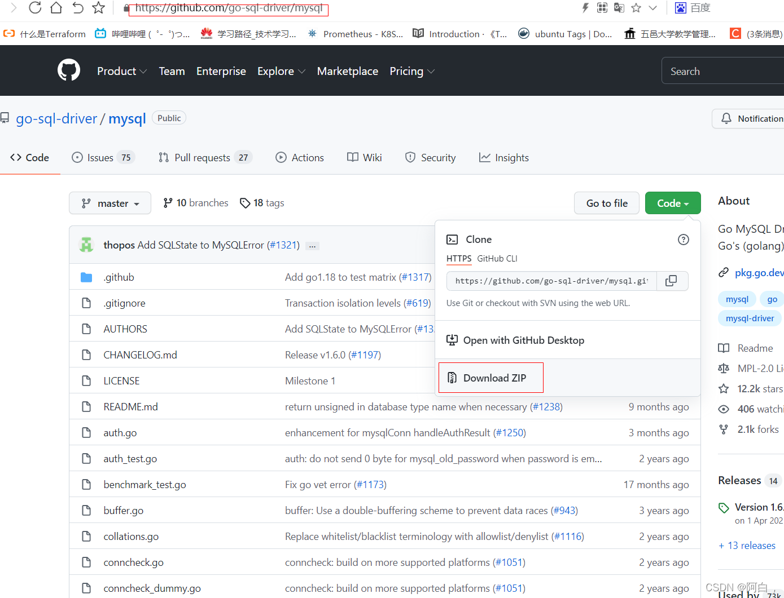Click Enterprise in the navigation bar
784x598 pixels.
221,71
